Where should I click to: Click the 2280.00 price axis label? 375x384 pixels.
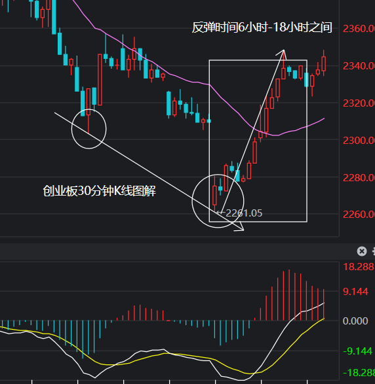point(359,177)
